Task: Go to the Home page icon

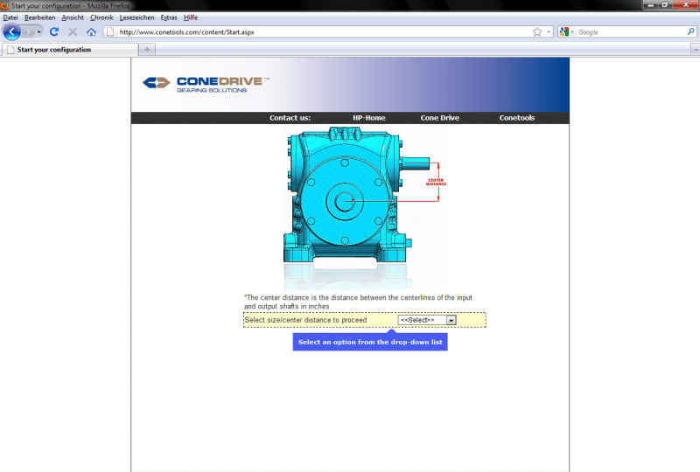Action: tap(91, 32)
